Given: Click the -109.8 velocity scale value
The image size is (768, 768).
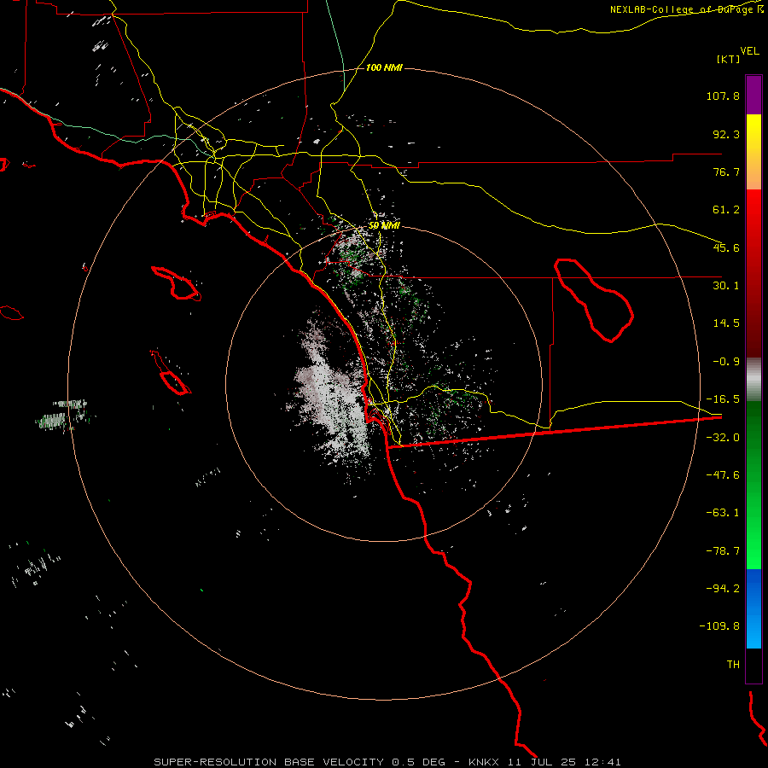Looking at the screenshot, I should (719, 626).
